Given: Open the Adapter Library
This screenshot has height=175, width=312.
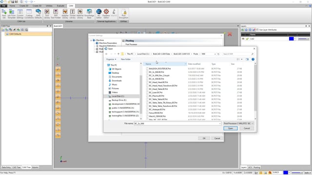Looking at the screenshot, I should [65, 14].
